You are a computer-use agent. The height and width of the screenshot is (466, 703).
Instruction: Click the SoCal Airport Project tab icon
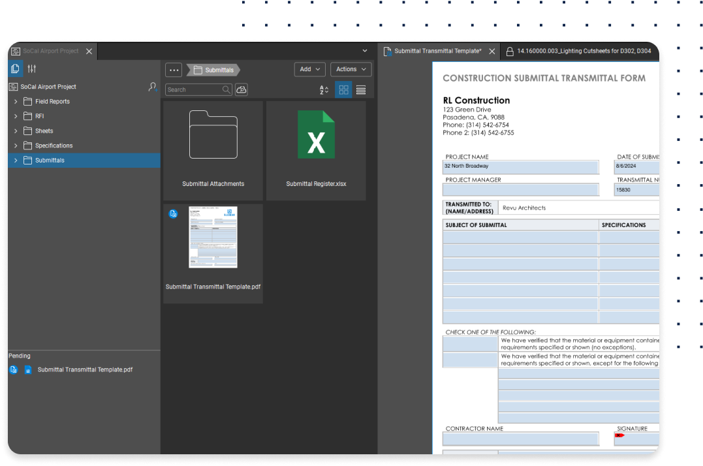click(15, 51)
